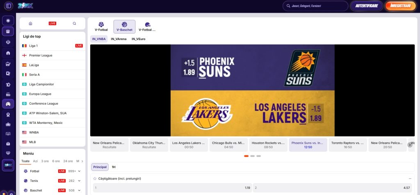This screenshot has height=195, width=420.
Task: Go to second carousel page dot
Action: pyautogui.click(x=252, y=156)
